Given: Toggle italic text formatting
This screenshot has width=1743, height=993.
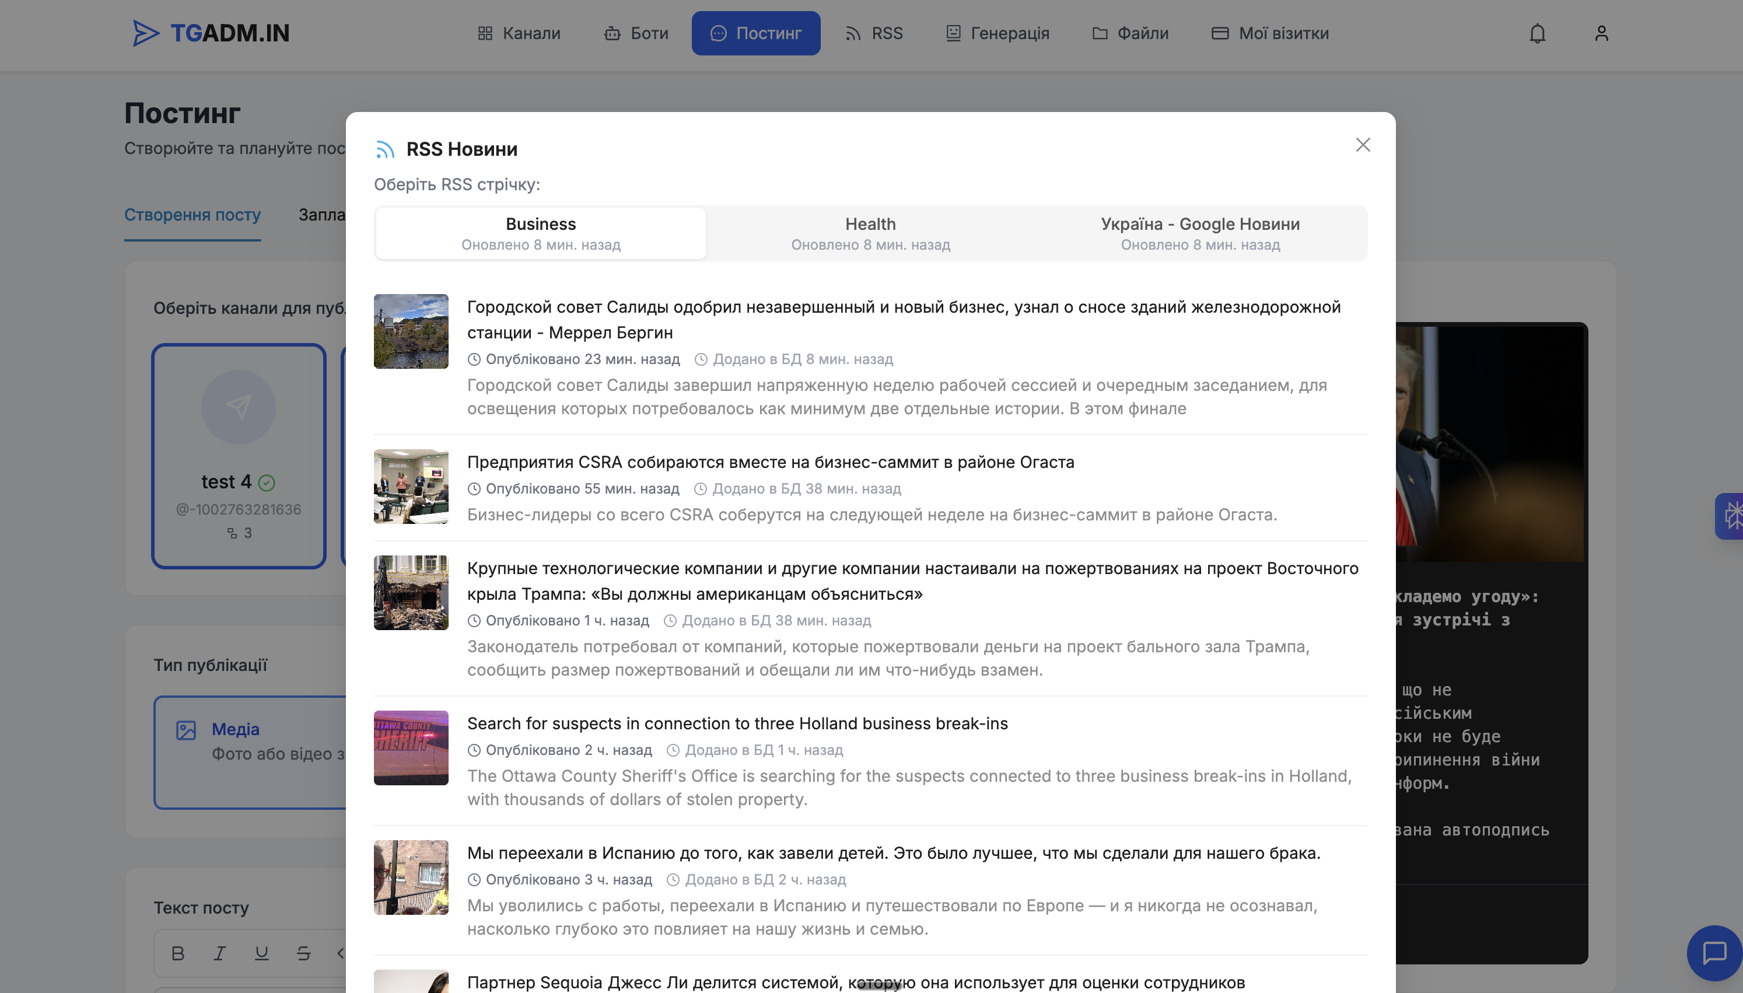Looking at the screenshot, I should tap(219, 953).
